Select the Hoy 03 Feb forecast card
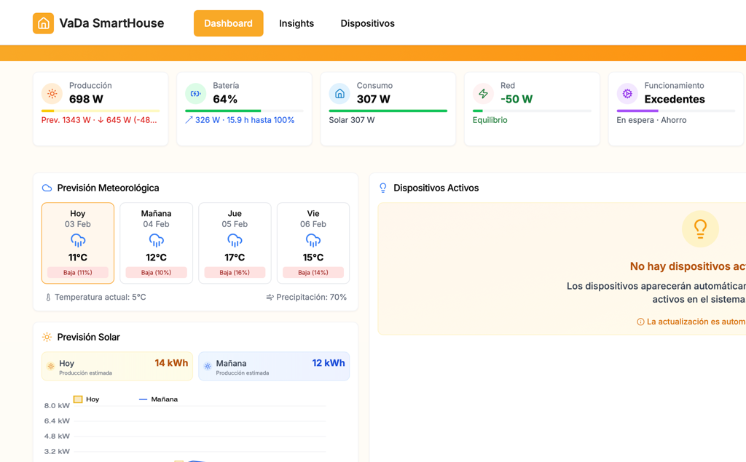The width and height of the screenshot is (746, 462). 78,243
